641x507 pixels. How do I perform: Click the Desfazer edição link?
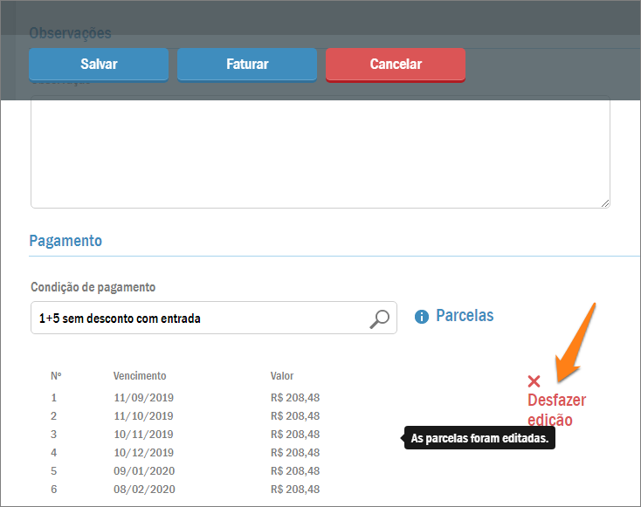556,409
